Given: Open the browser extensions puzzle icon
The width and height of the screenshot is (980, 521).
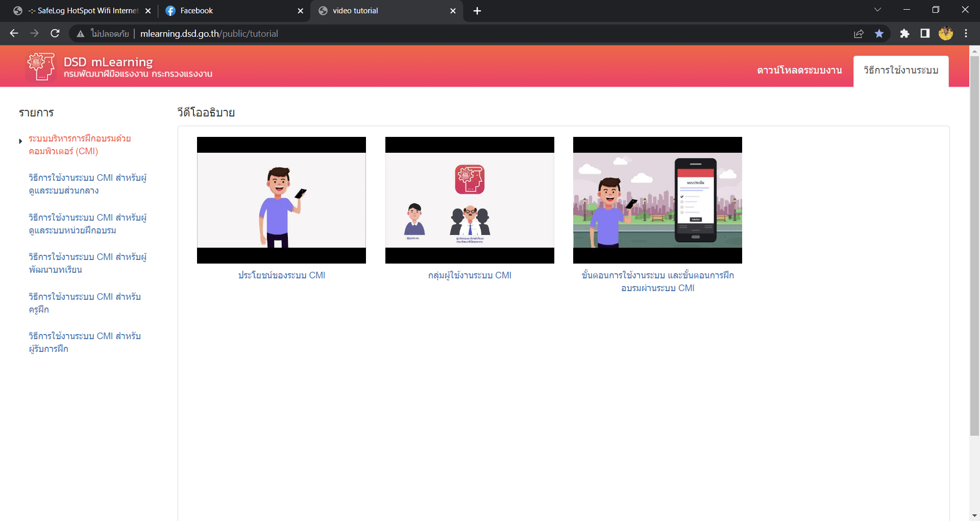Looking at the screenshot, I should (904, 34).
